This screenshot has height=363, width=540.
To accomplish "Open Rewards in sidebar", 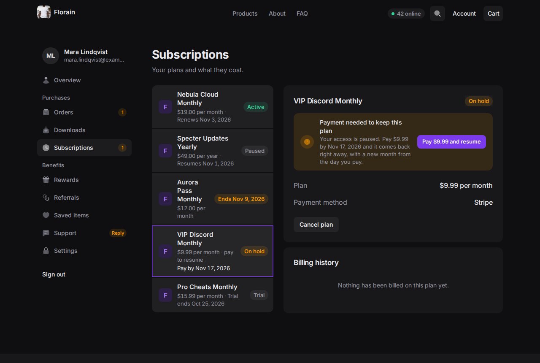I will (84, 180).
